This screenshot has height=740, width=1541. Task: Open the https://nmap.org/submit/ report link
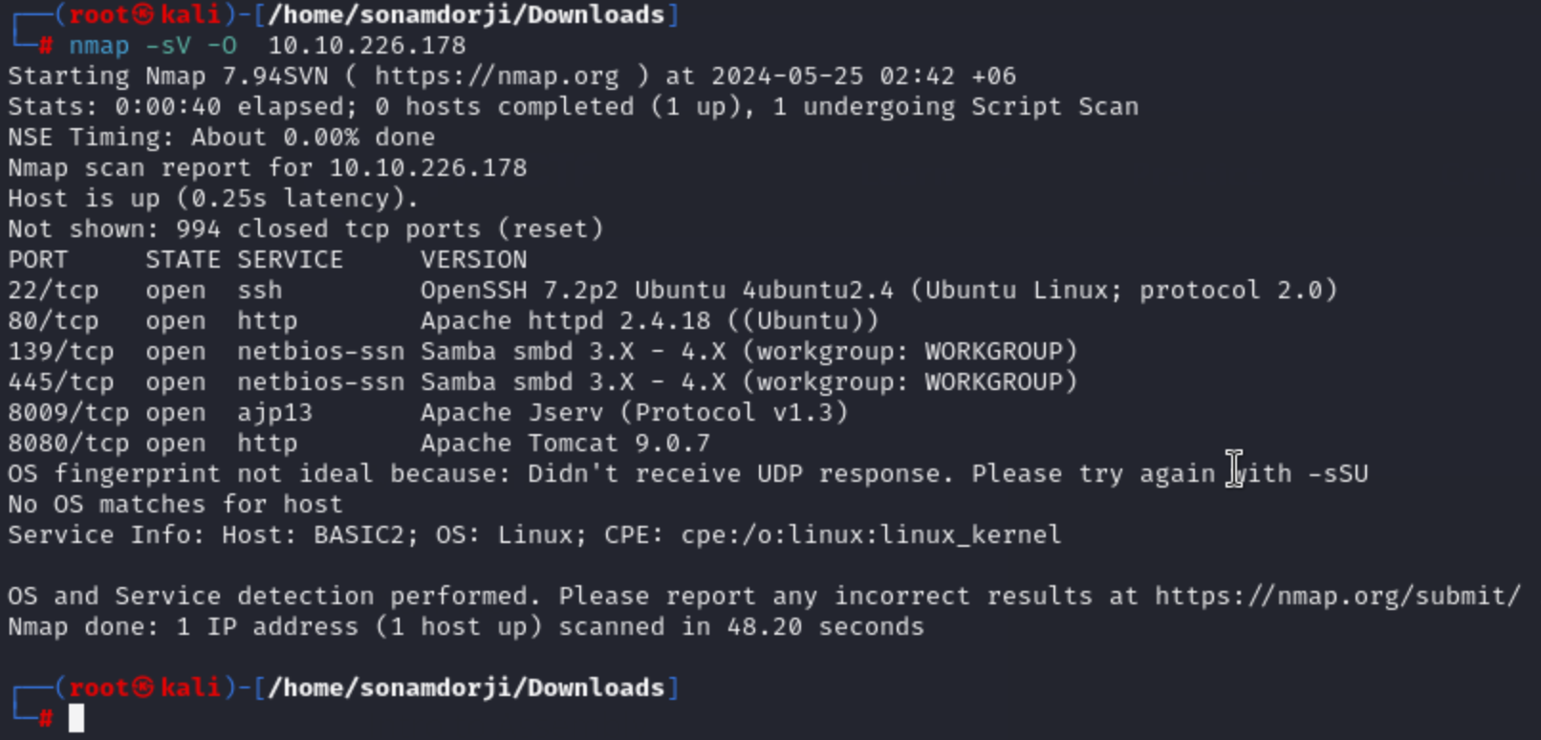coord(1337,596)
